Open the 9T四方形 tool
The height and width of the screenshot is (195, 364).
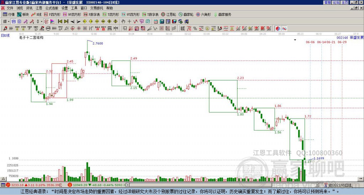coord(130,14)
